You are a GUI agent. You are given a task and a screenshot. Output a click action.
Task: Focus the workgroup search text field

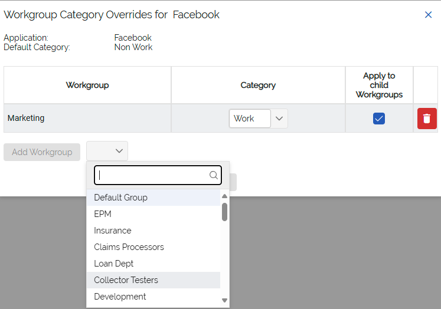[153, 175]
